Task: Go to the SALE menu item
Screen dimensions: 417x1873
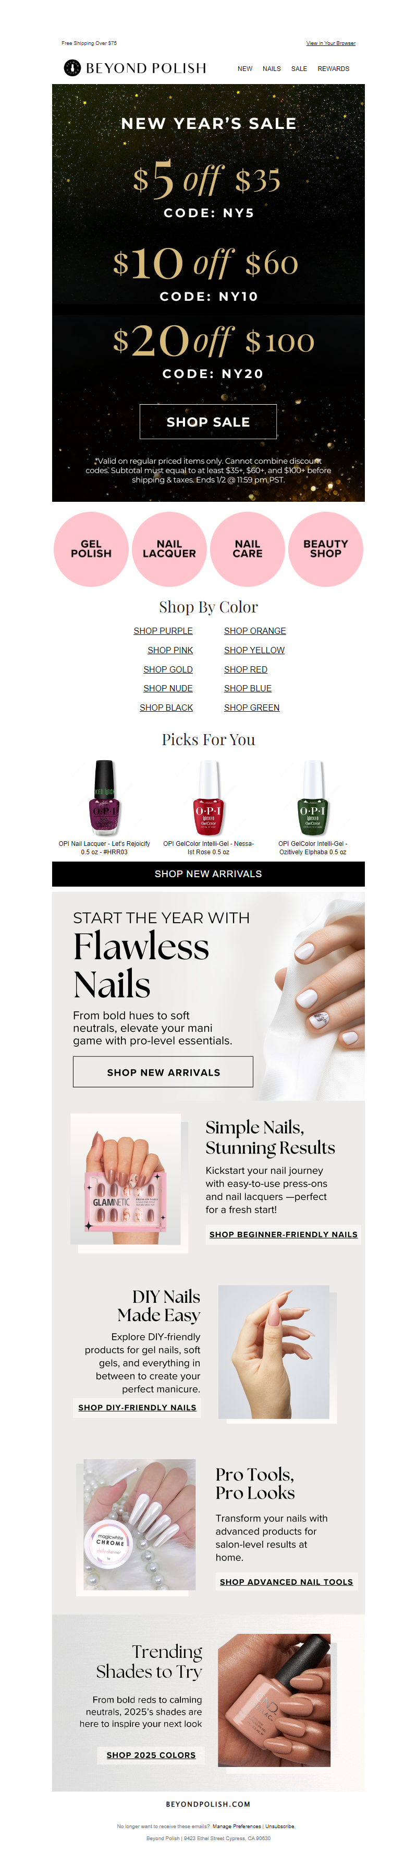Action: [x=299, y=69]
